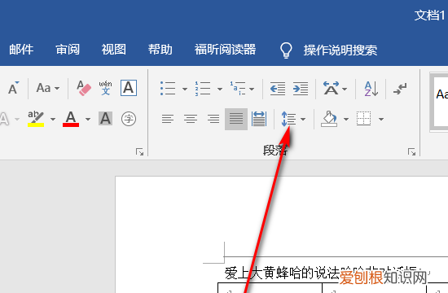Expand the Line Spacing dropdown arrow
Viewport: 448px width, 293px height.
tap(303, 119)
